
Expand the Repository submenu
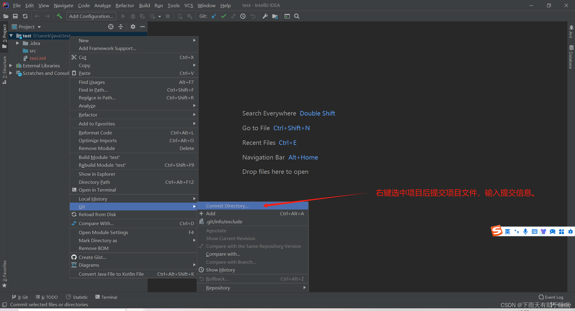click(x=253, y=288)
